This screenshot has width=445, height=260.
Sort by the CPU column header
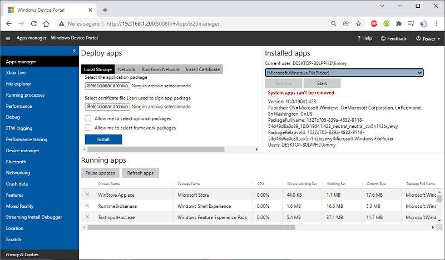(260, 184)
